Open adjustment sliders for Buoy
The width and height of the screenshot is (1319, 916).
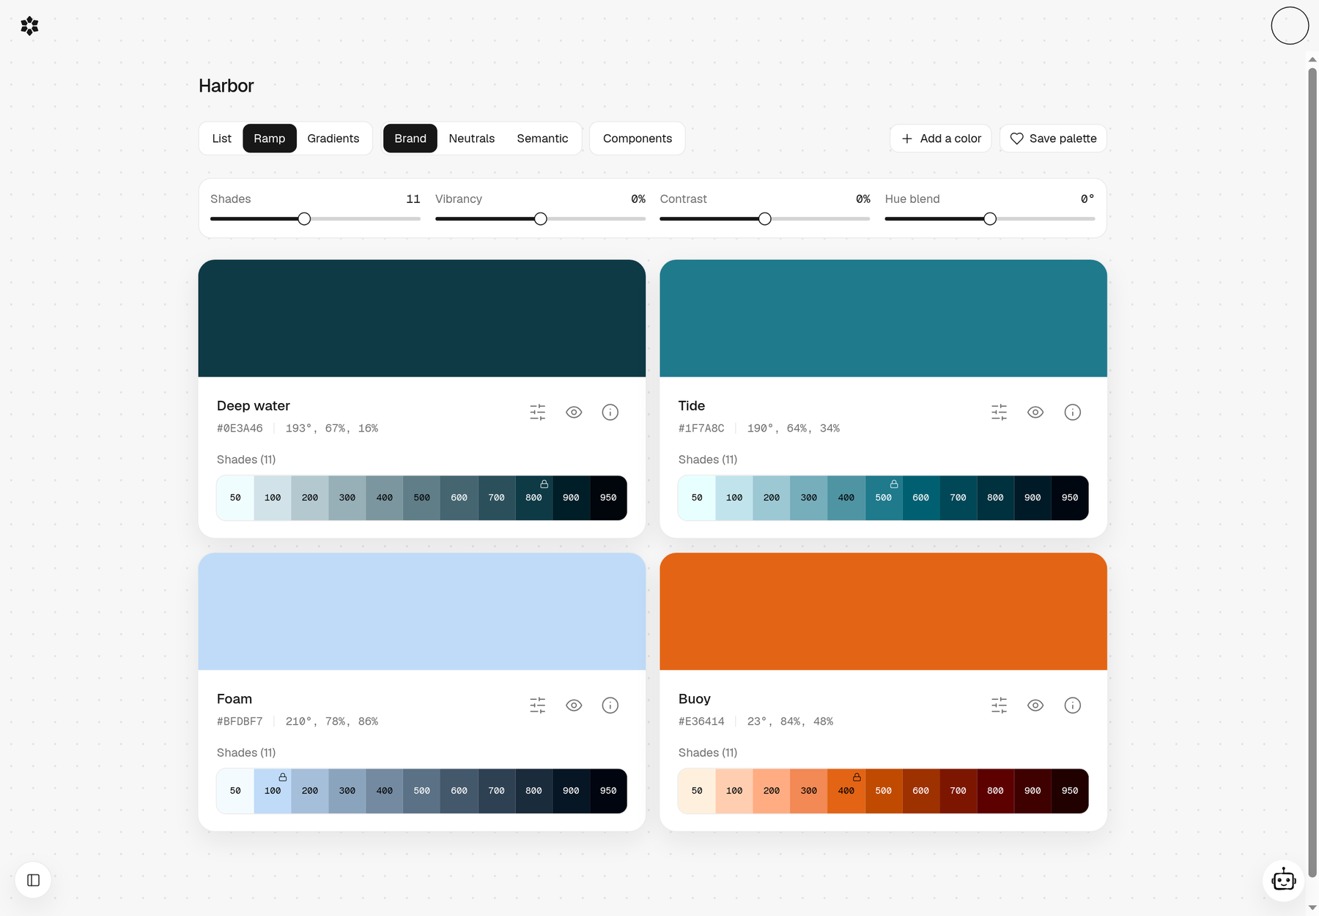point(1000,706)
